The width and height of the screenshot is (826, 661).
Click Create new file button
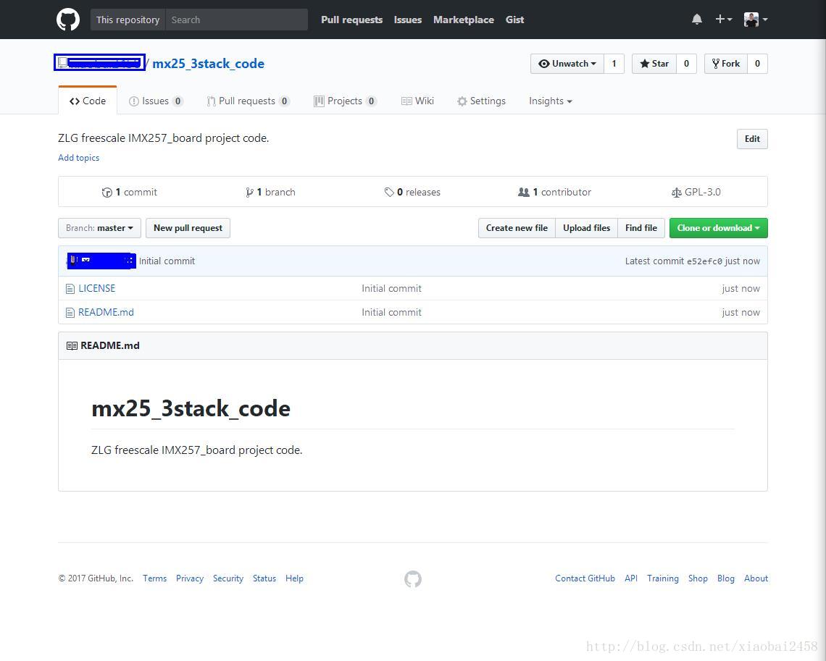pyautogui.click(x=517, y=228)
